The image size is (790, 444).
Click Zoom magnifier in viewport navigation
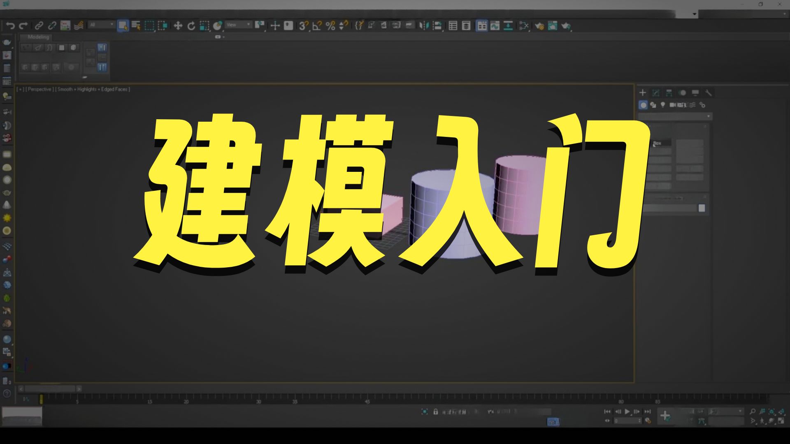[x=753, y=412]
